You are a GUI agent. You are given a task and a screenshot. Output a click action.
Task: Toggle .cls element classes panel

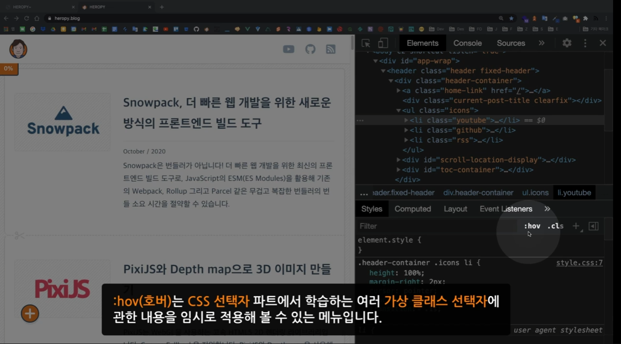pyautogui.click(x=556, y=226)
